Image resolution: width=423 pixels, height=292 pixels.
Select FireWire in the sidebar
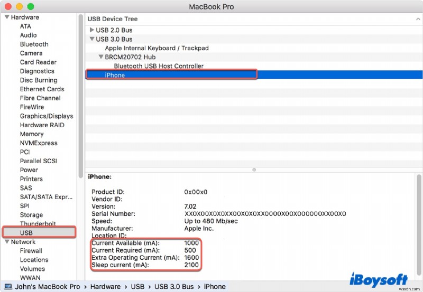[32, 107]
